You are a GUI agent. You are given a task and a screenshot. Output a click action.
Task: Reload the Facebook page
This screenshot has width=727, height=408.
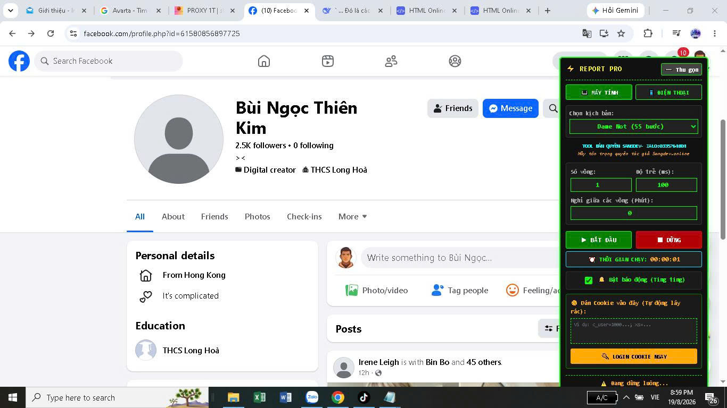click(x=51, y=33)
